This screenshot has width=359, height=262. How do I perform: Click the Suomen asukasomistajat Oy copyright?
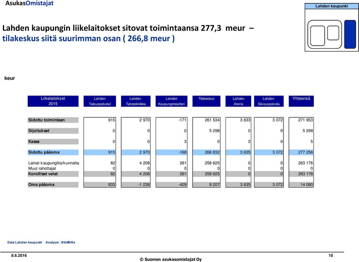click(x=171, y=259)
